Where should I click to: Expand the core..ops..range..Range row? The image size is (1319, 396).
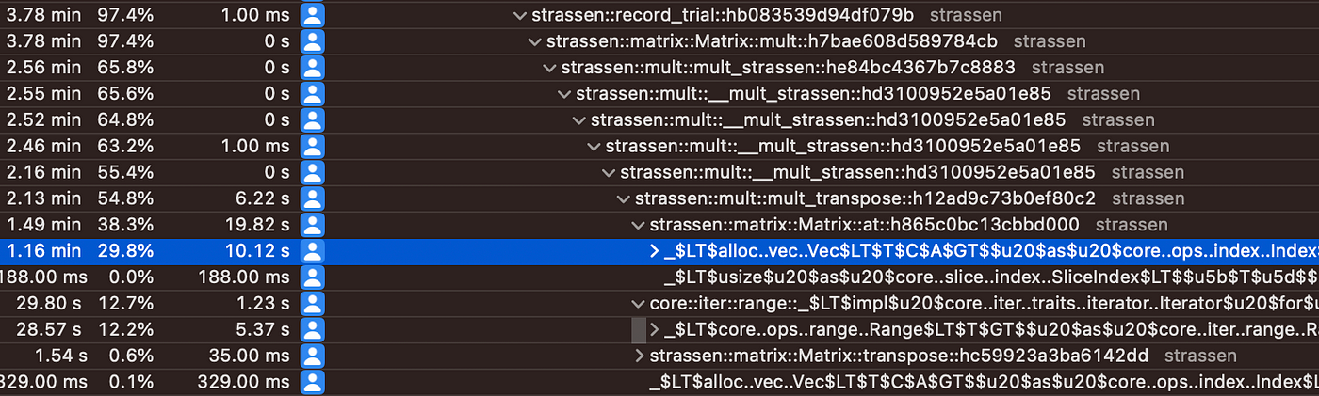pyautogui.click(x=654, y=329)
